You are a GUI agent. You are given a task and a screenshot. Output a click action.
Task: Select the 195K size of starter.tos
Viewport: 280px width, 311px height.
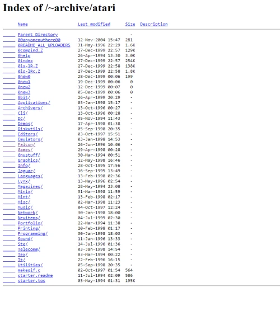click(x=130, y=281)
